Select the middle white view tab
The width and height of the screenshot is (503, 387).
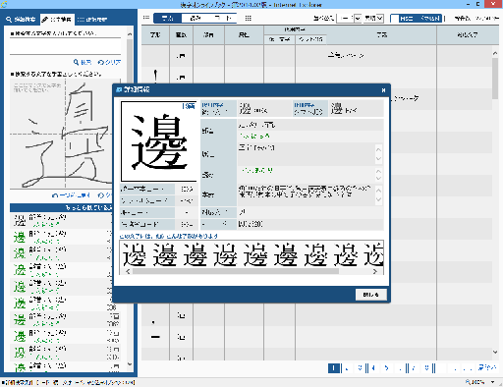(196, 18)
